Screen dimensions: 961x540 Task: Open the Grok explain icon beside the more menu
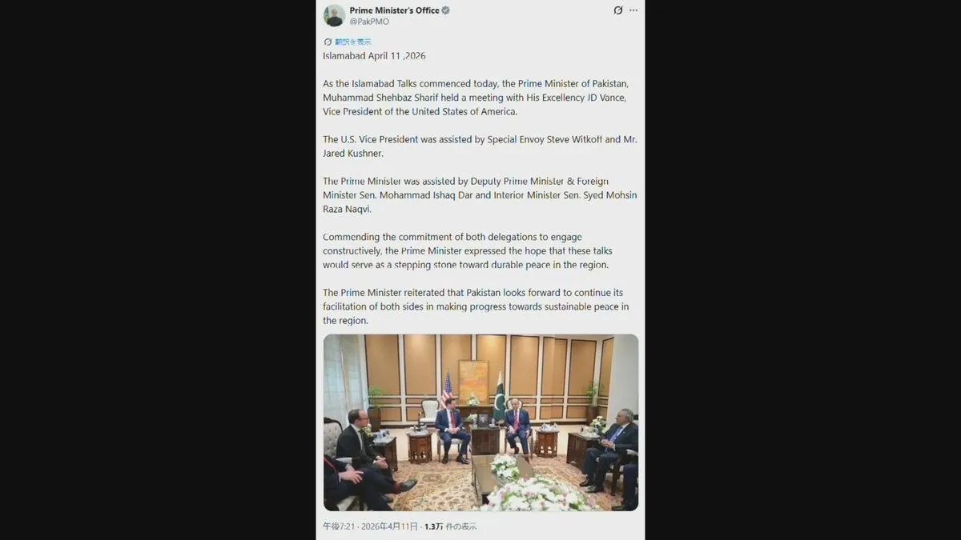click(x=617, y=10)
